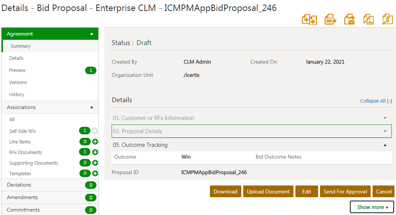Collapse the 05. Outcome Tracking section
396x215 pixels.
pyautogui.click(x=385, y=145)
